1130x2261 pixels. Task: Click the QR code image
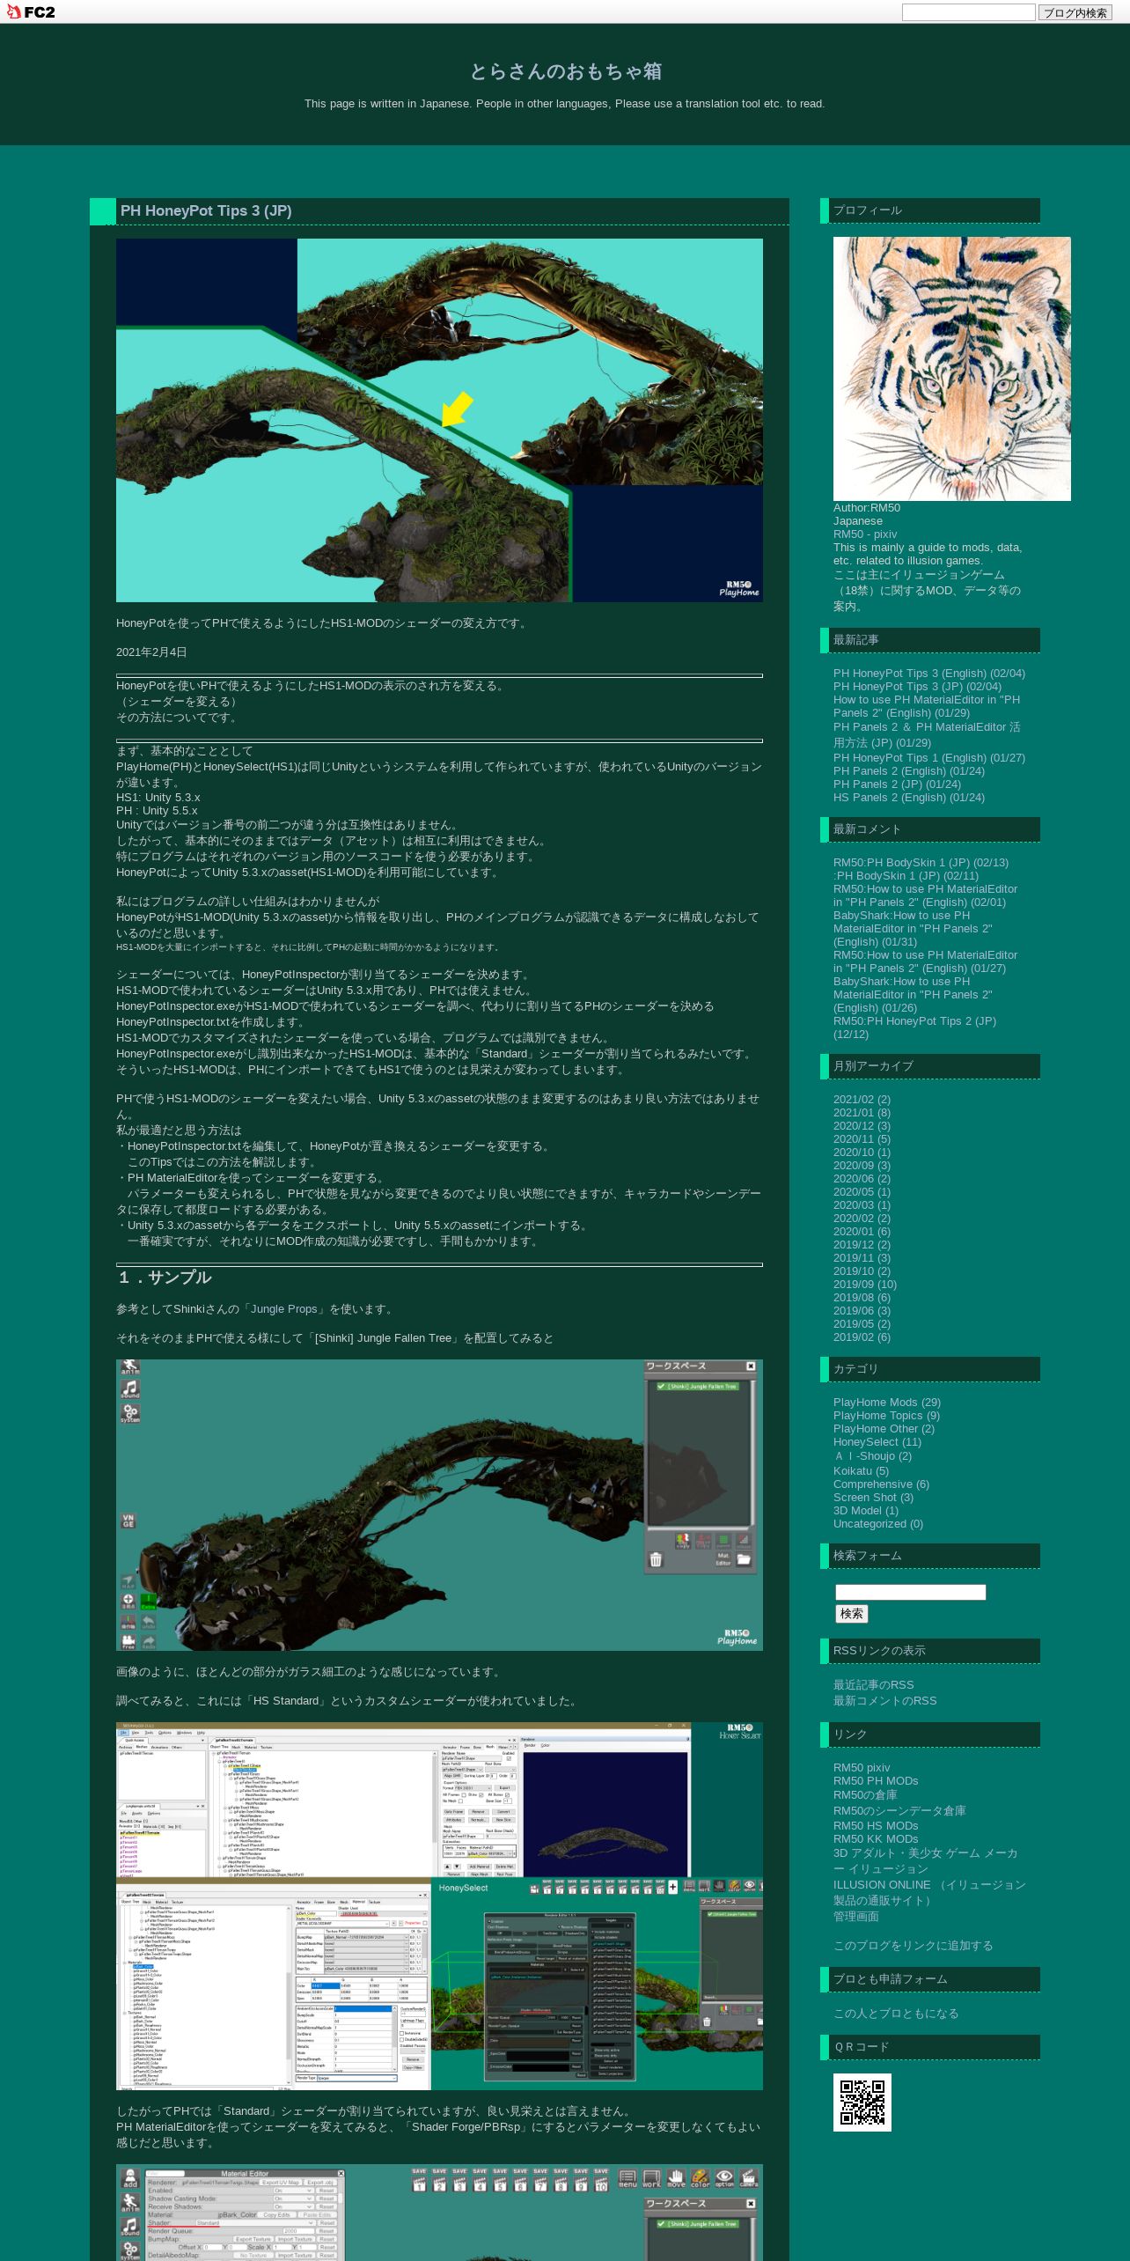click(862, 2102)
